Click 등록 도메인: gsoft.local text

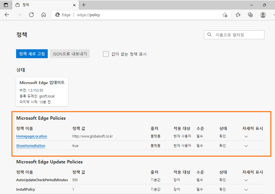pyautogui.click(x=37, y=96)
